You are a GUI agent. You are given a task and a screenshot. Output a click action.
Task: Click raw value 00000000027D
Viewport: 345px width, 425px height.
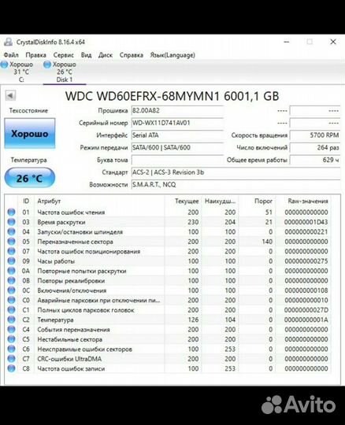[306, 310]
